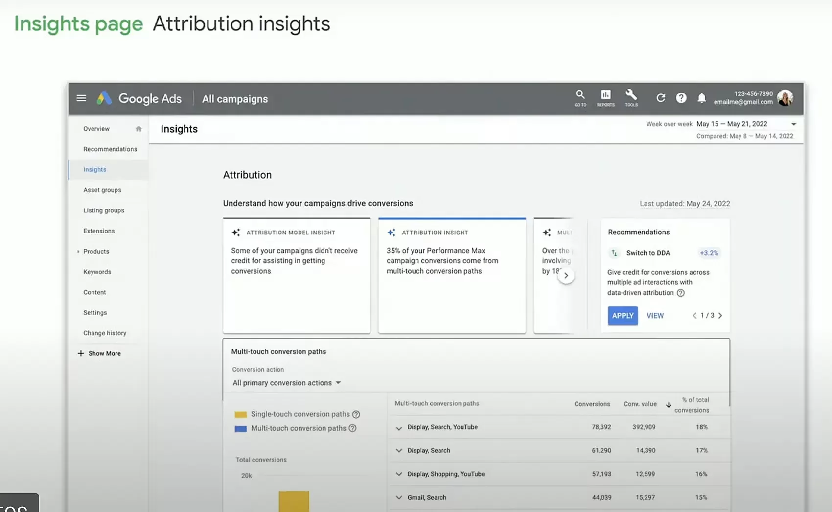Click the 61,290 conversions value
This screenshot has width=832, height=512.
click(x=601, y=450)
